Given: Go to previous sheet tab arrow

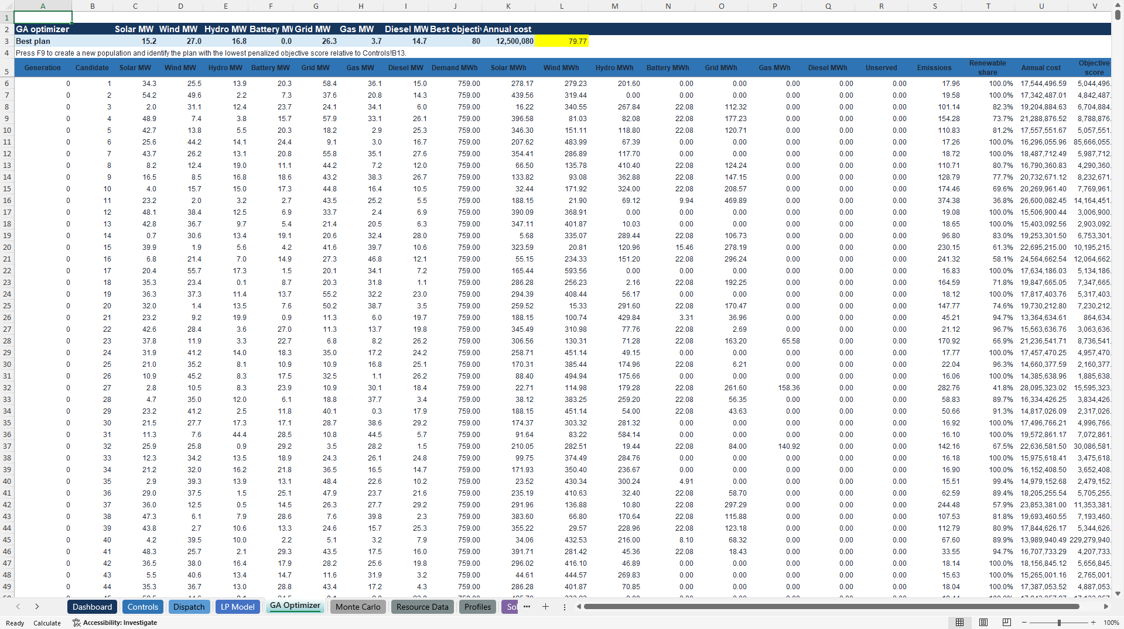Looking at the screenshot, I should pyautogui.click(x=18, y=607).
